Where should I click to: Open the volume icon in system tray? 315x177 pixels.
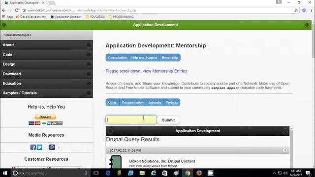point(285,173)
